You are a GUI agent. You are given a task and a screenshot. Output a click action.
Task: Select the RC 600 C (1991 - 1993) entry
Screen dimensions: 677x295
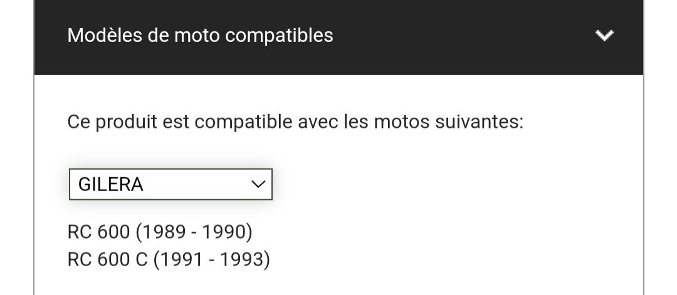click(168, 259)
